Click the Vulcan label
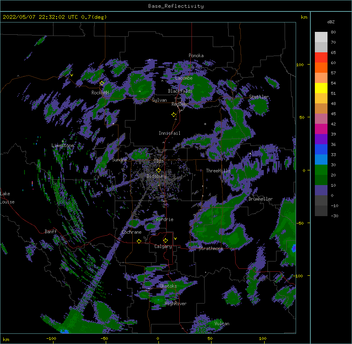The height and width of the screenshot is (344, 352). (222, 324)
